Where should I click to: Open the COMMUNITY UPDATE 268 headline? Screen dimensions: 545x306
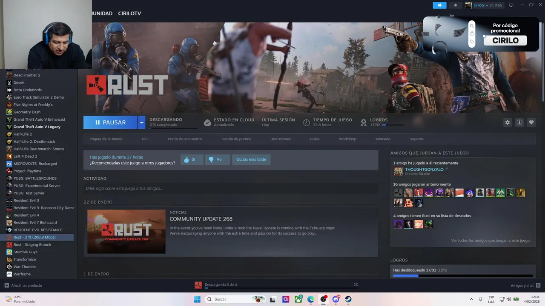[x=201, y=219]
